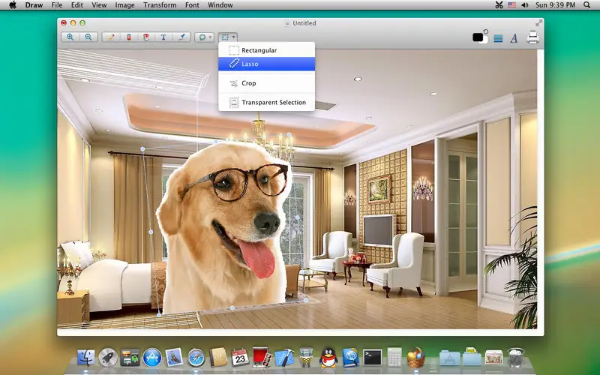Open Spotlight search magnifier
The height and width of the screenshot is (375, 600).
point(587,5)
